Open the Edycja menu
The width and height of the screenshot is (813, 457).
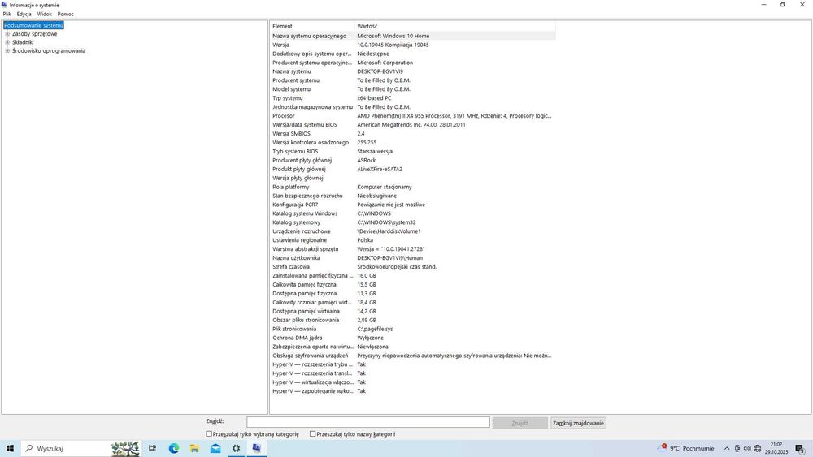click(x=24, y=14)
